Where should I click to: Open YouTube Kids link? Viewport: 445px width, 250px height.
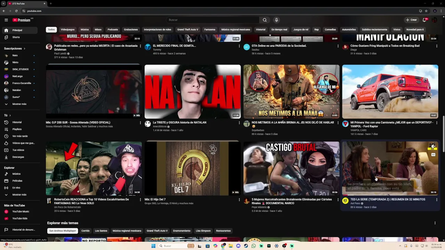coord(19,218)
